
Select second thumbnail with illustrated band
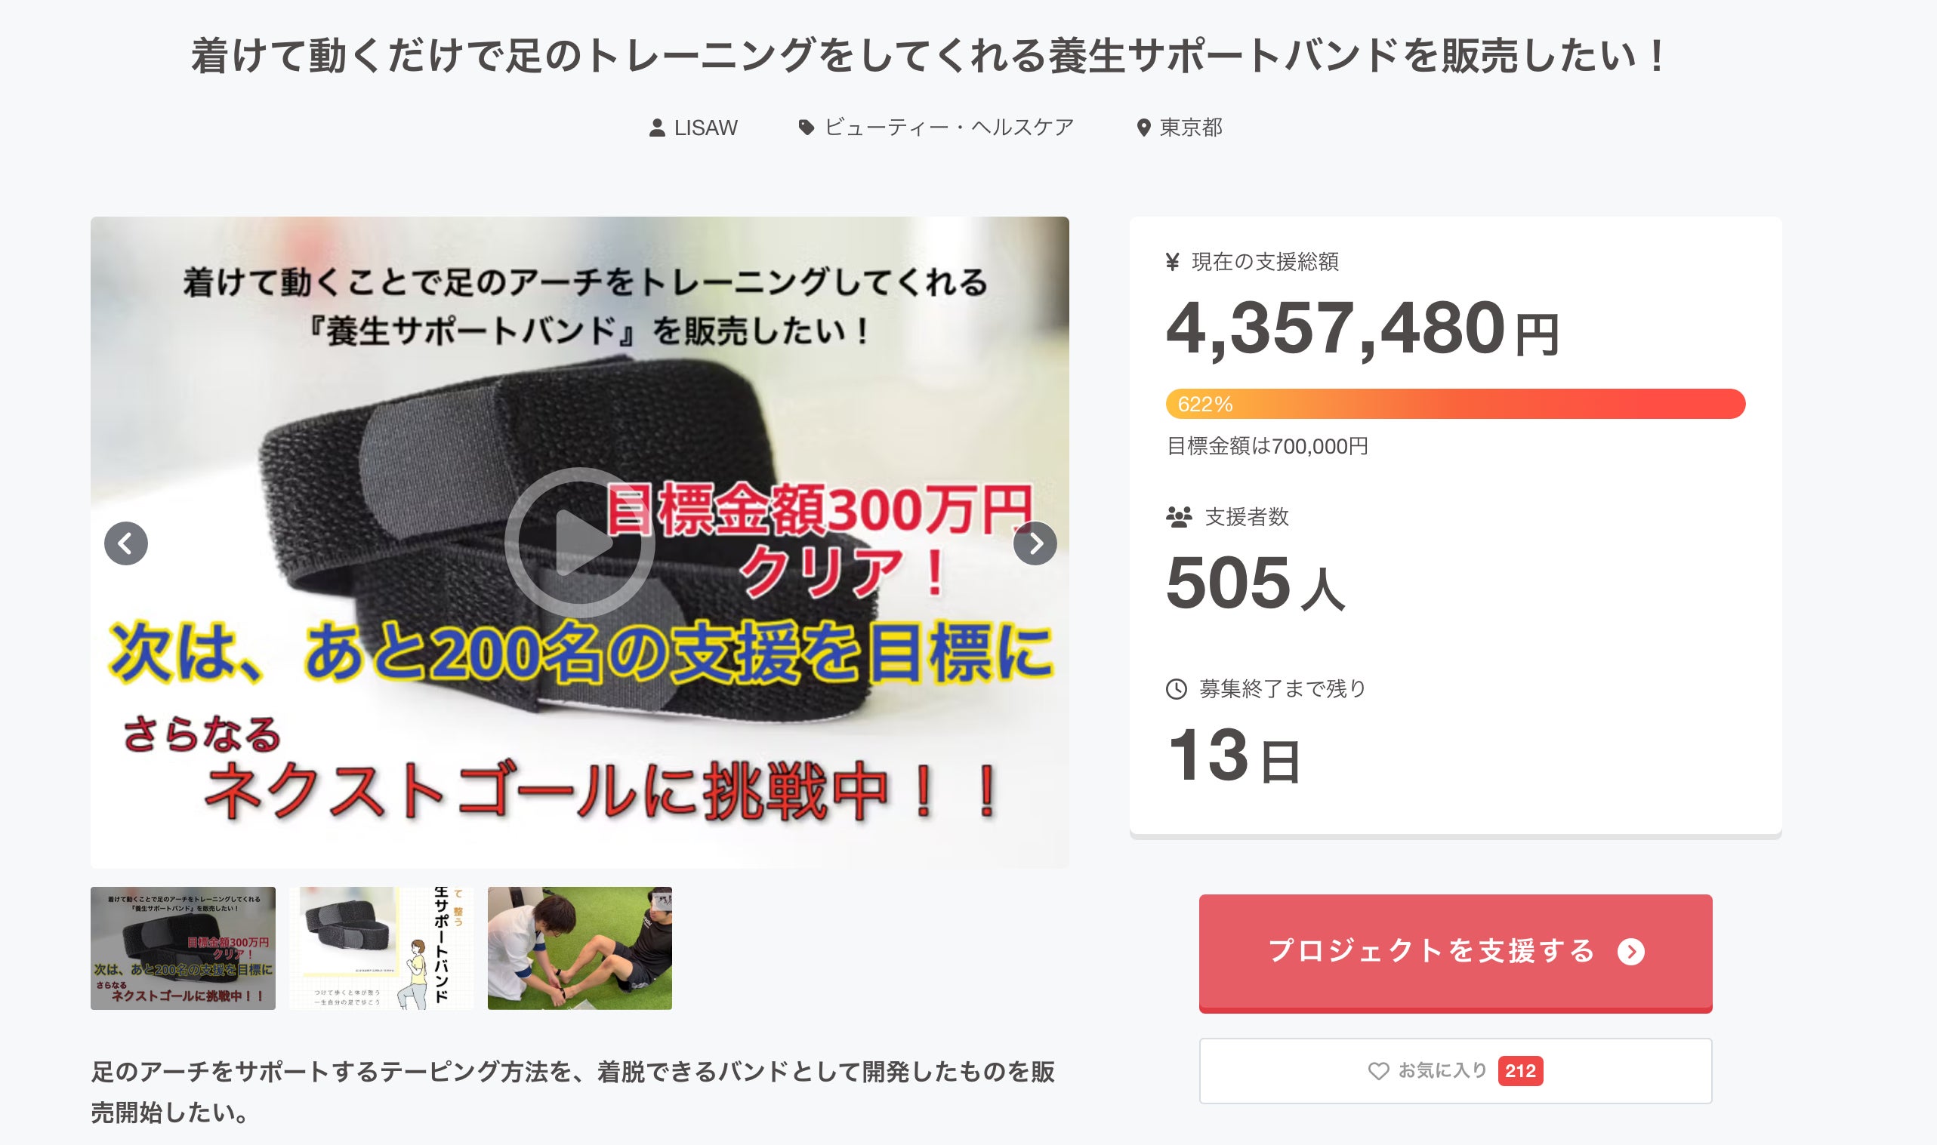pos(381,947)
